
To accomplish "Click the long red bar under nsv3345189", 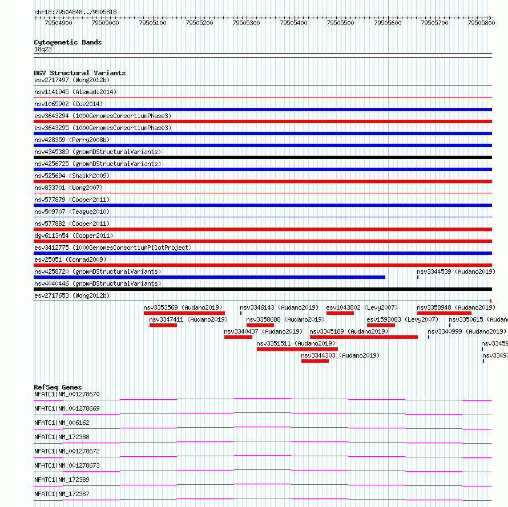I will point(364,337).
